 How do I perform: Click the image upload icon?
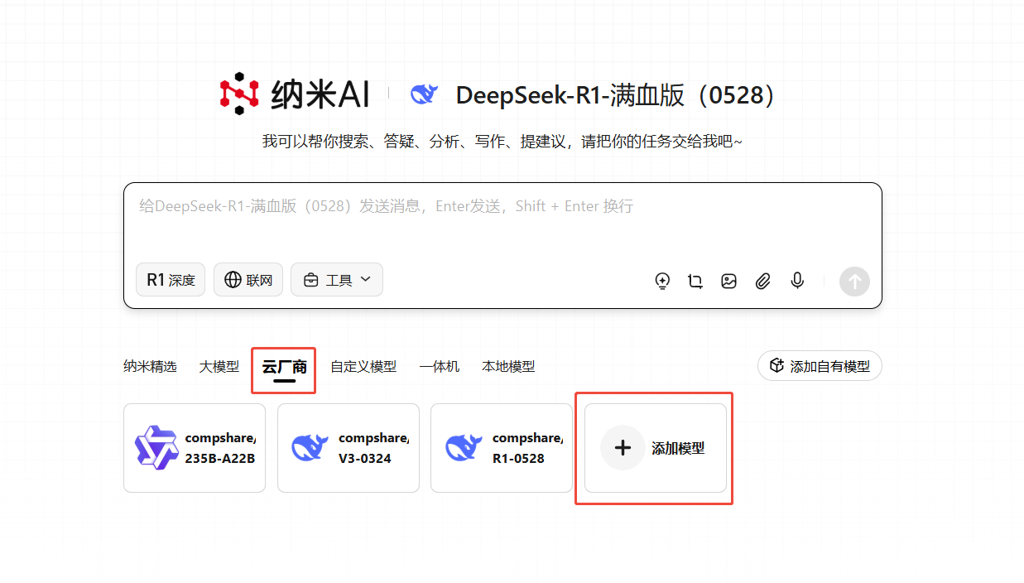tap(728, 282)
